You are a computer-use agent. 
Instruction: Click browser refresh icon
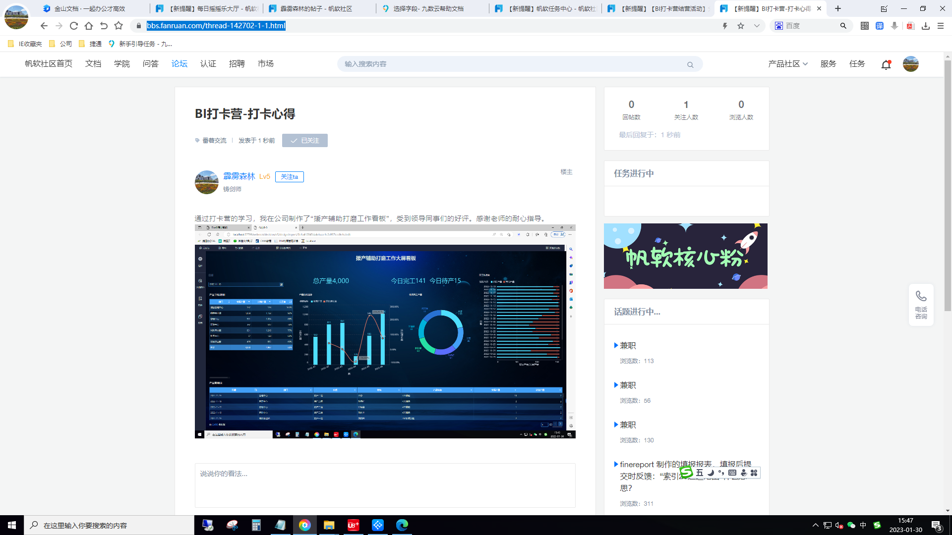click(x=74, y=26)
